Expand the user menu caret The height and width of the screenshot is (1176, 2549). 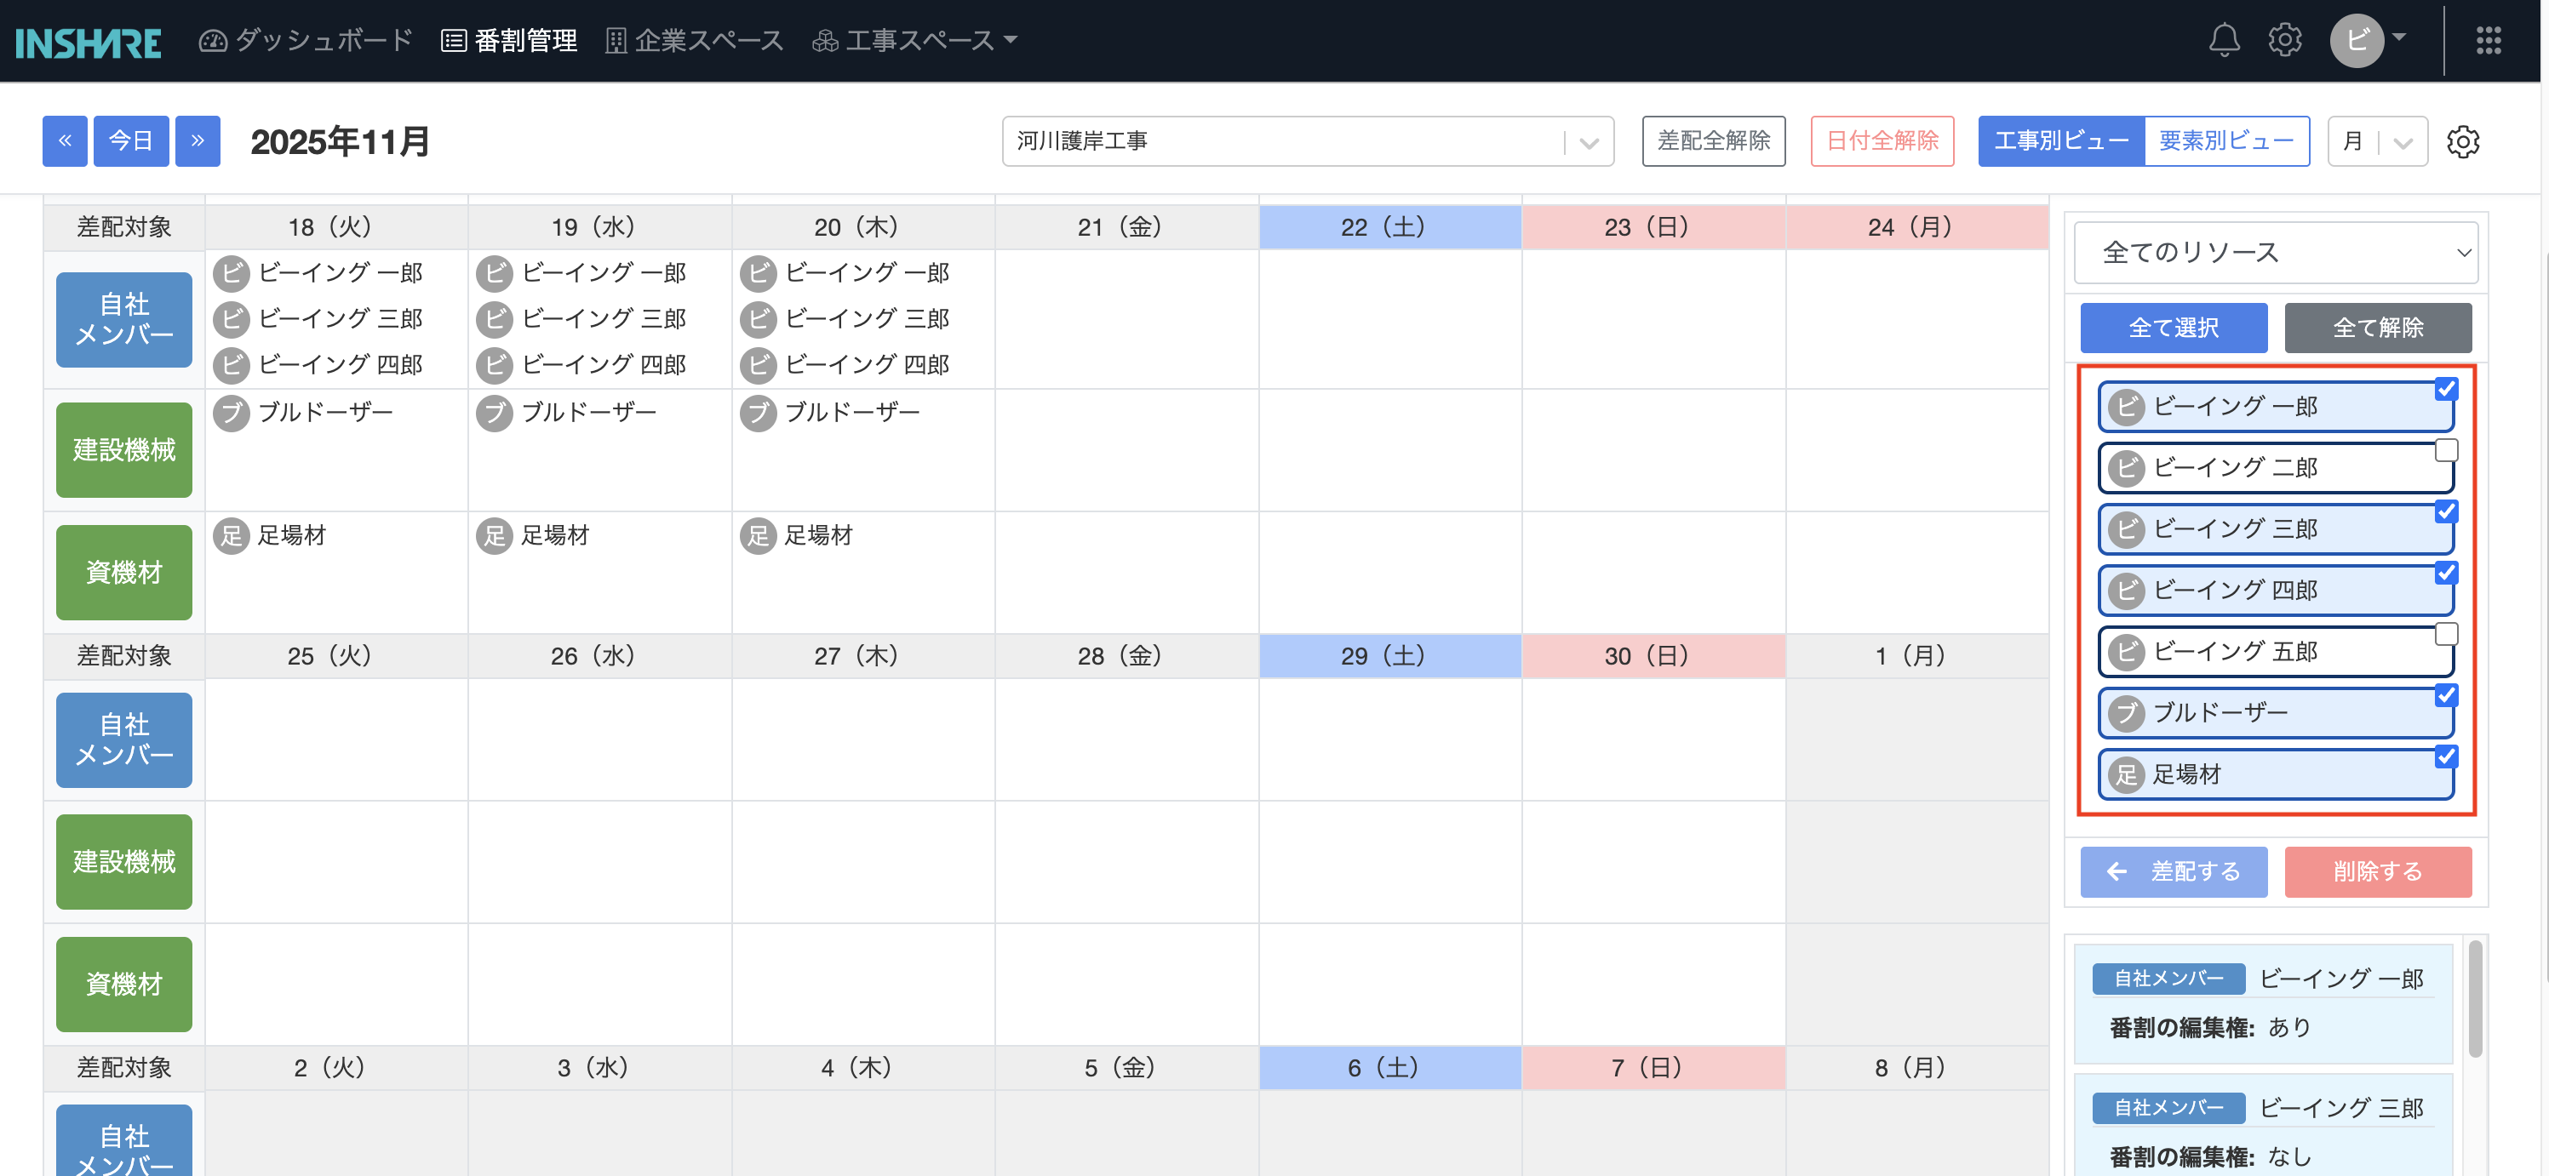point(2398,37)
